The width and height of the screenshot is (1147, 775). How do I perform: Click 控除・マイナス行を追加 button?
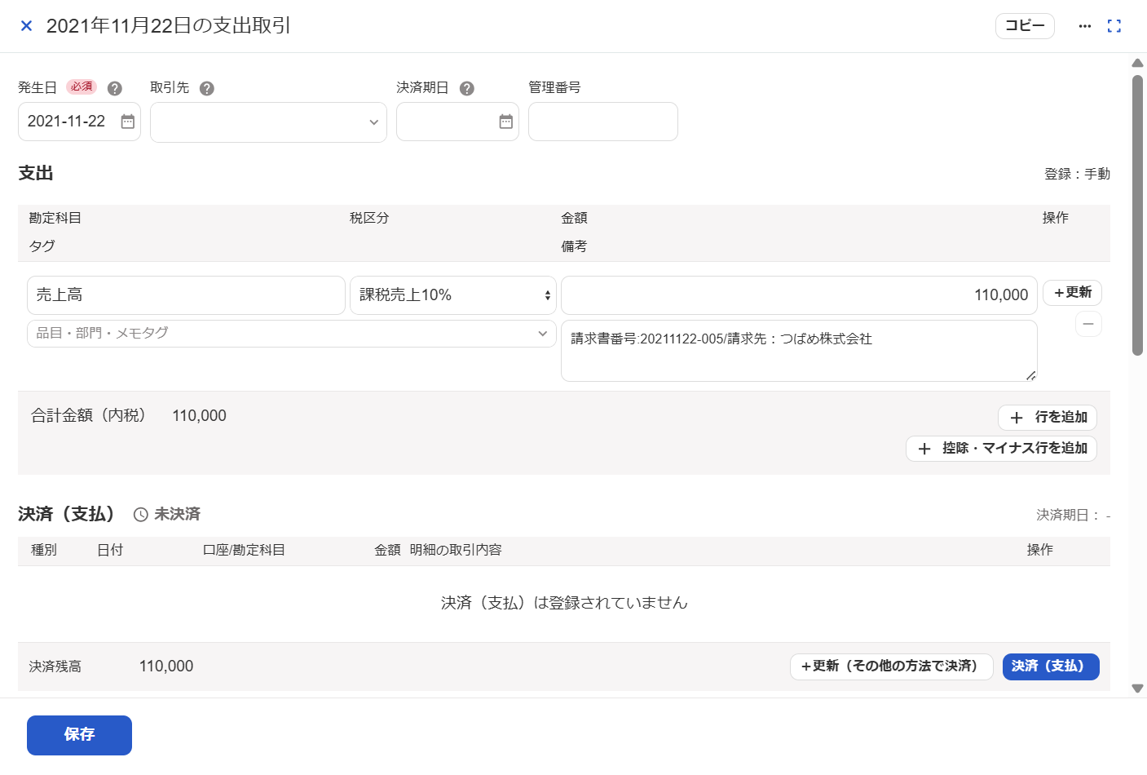1002,449
